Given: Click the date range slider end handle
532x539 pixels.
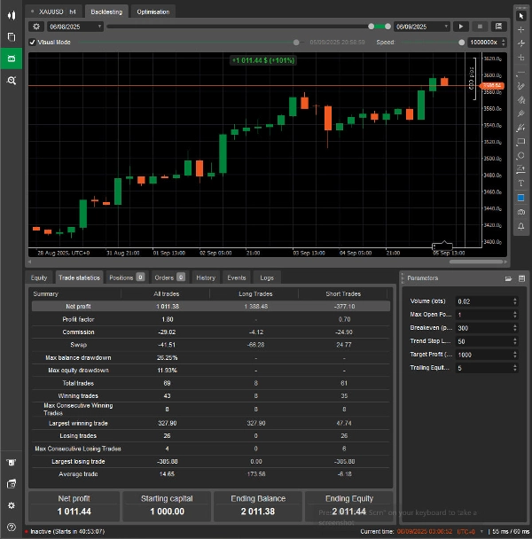Looking at the screenshot, I should (x=387, y=27).
